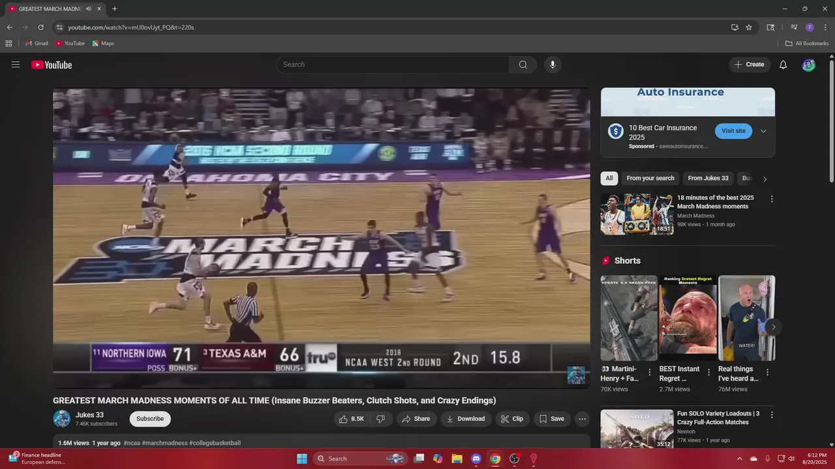Reload the page

(x=40, y=27)
